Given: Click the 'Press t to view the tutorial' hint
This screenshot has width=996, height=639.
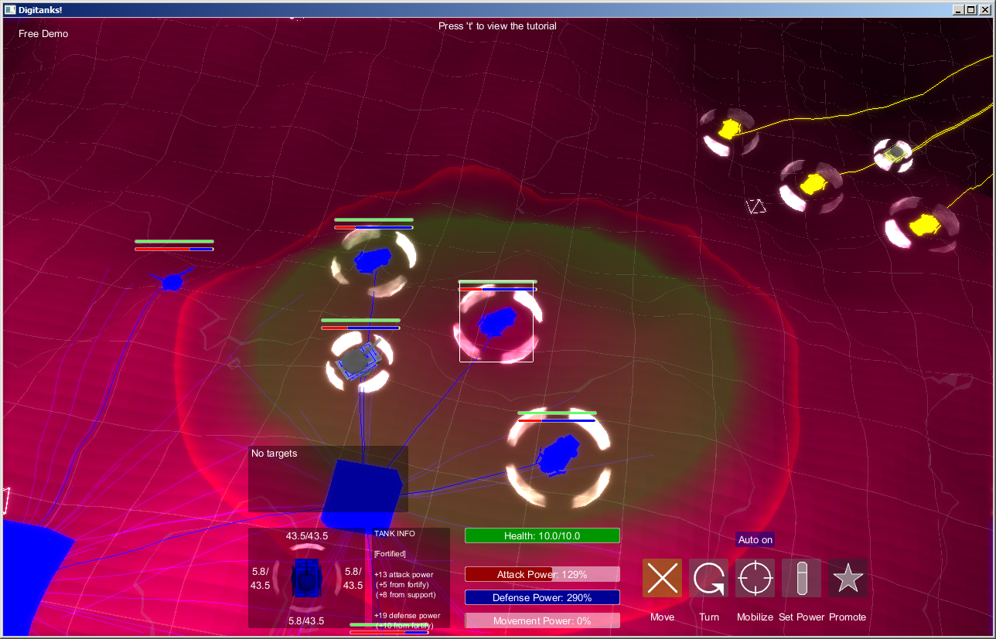Looking at the screenshot, I should 497,25.
